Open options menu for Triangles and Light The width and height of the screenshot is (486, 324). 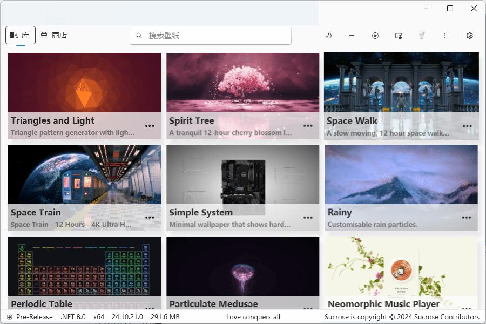pos(150,126)
